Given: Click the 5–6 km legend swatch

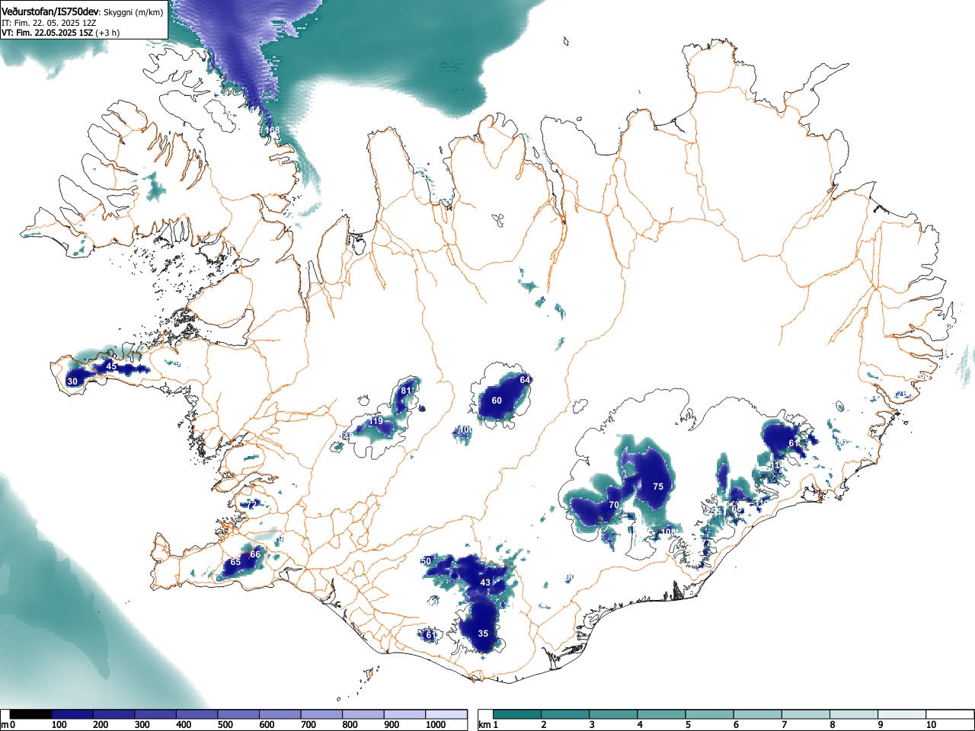Looking at the screenshot, I should 709,714.
